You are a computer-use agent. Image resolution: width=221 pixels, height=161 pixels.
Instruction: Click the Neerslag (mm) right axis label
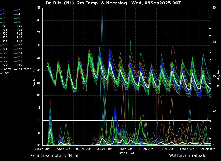tap(218, 77)
